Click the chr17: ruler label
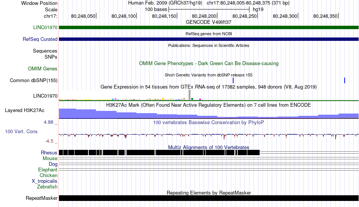The width and height of the screenshot is (359, 207). [50, 16]
